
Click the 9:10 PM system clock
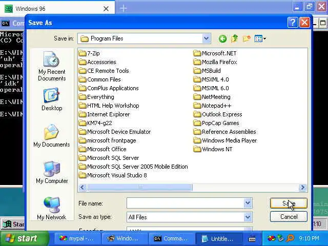(309, 238)
